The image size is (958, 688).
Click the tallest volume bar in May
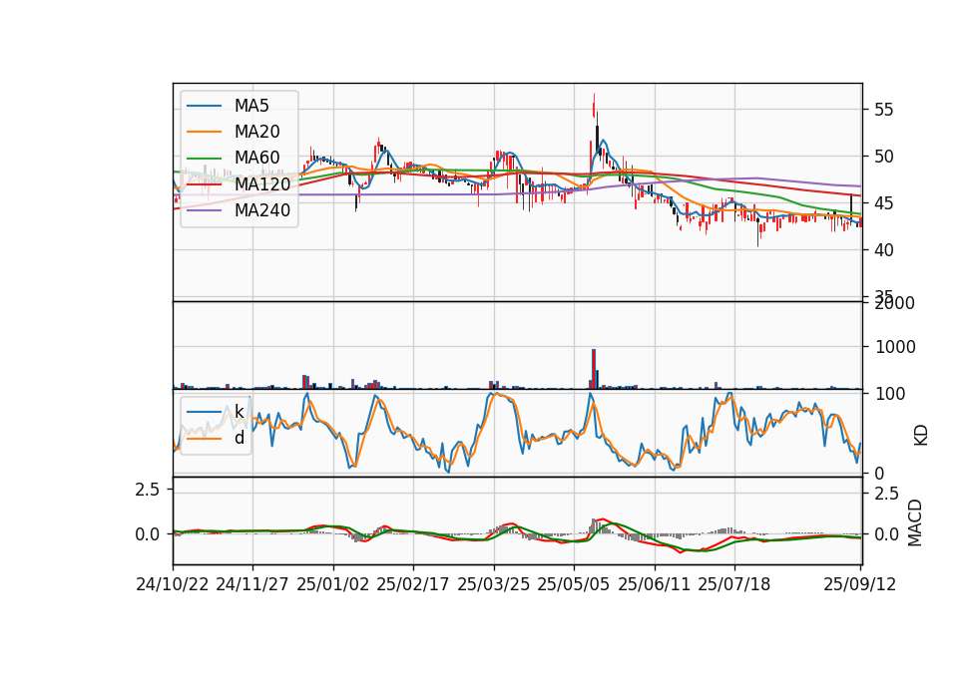coord(594,369)
